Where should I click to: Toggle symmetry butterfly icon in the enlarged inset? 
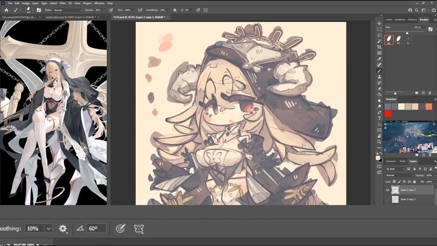tap(139, 229)
